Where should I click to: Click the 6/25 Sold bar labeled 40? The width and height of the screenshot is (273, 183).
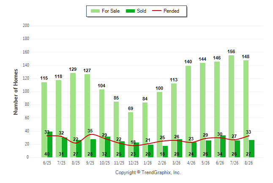[x=50, y=145]
